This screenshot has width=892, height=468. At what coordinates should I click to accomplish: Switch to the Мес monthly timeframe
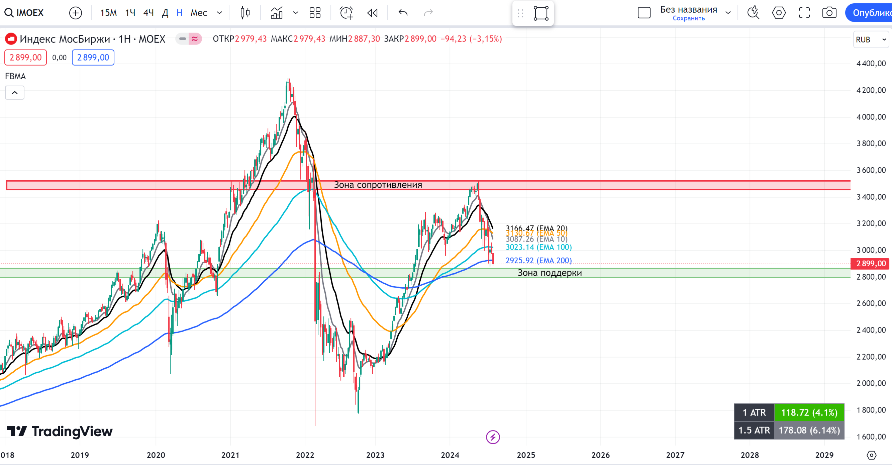199,13
